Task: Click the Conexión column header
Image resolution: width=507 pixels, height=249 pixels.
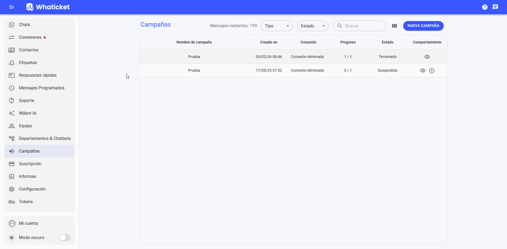Action: click(x=308, y=42)
